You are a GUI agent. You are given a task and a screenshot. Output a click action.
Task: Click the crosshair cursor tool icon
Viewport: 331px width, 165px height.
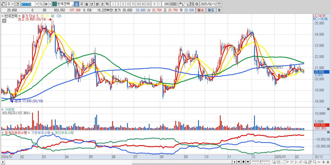288,162
